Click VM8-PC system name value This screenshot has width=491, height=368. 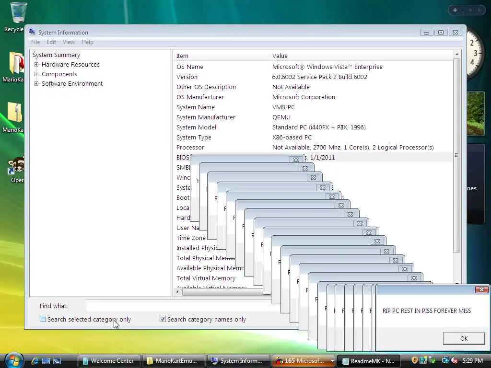[x=283, y=107]
